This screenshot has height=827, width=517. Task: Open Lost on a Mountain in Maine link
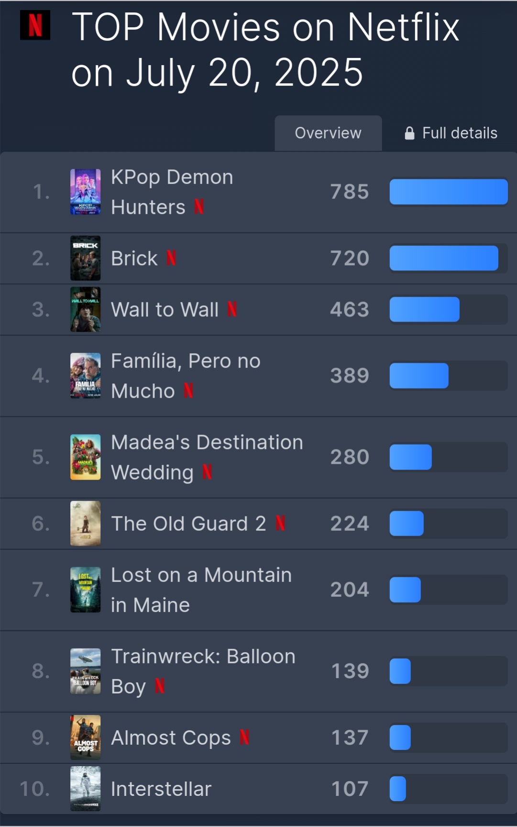pos(201,590)
